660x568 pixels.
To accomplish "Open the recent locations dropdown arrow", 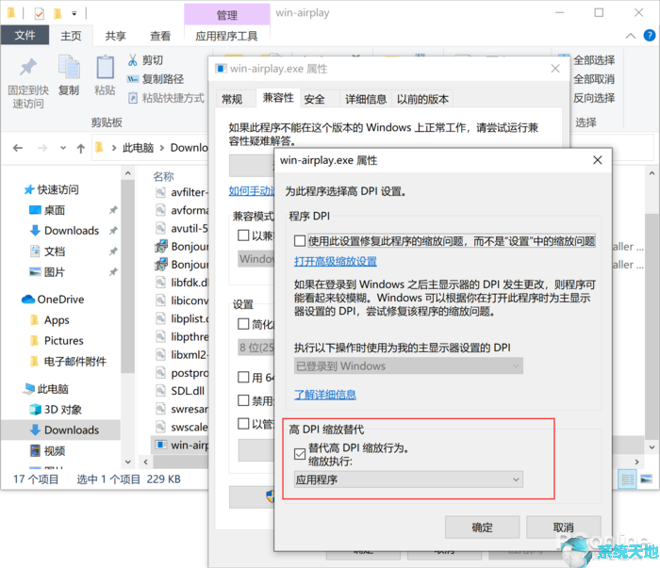I will (63, 148).
